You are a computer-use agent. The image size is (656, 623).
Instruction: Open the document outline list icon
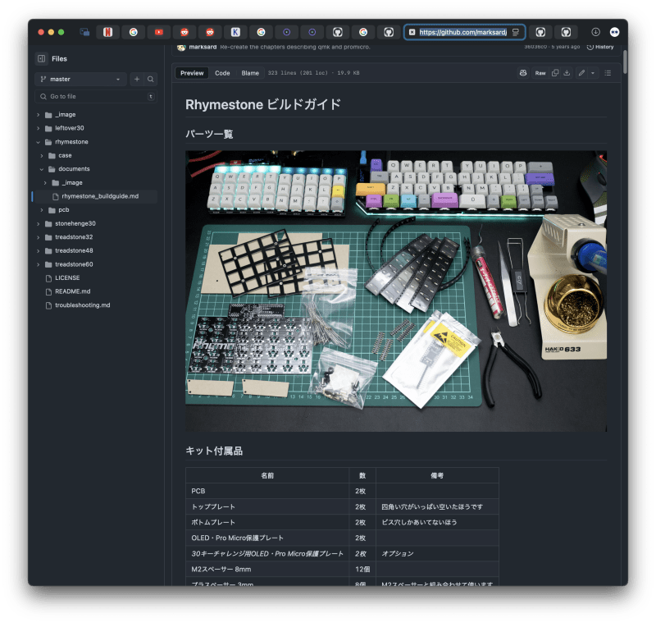point(608,73)
